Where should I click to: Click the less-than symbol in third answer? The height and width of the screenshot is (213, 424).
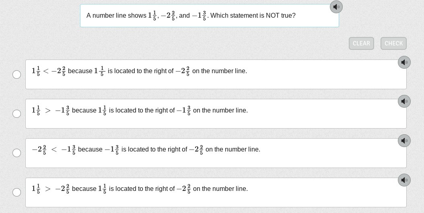54,150
